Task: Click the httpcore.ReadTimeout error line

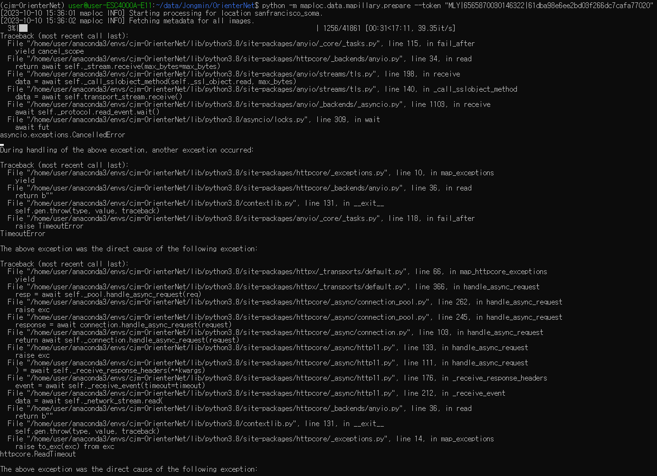Action: point(38,454)
